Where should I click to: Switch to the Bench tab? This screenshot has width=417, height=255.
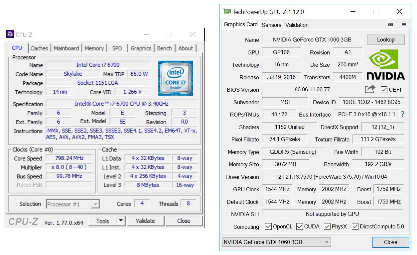pyautogui.click(x=164, y=48)
